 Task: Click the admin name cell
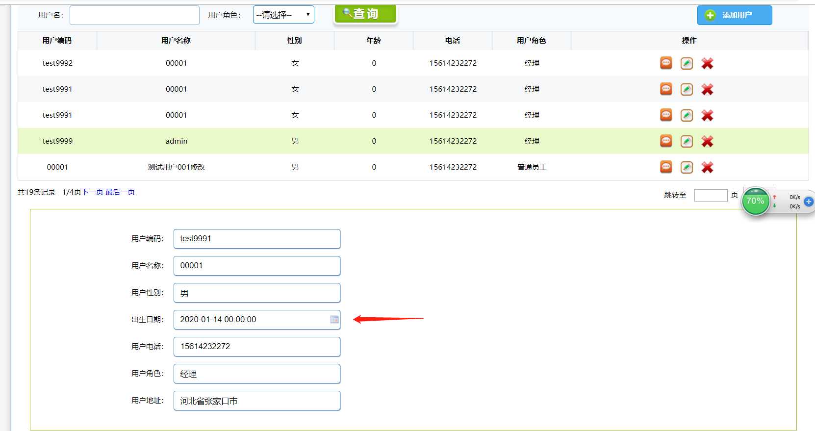click(177, 141)
